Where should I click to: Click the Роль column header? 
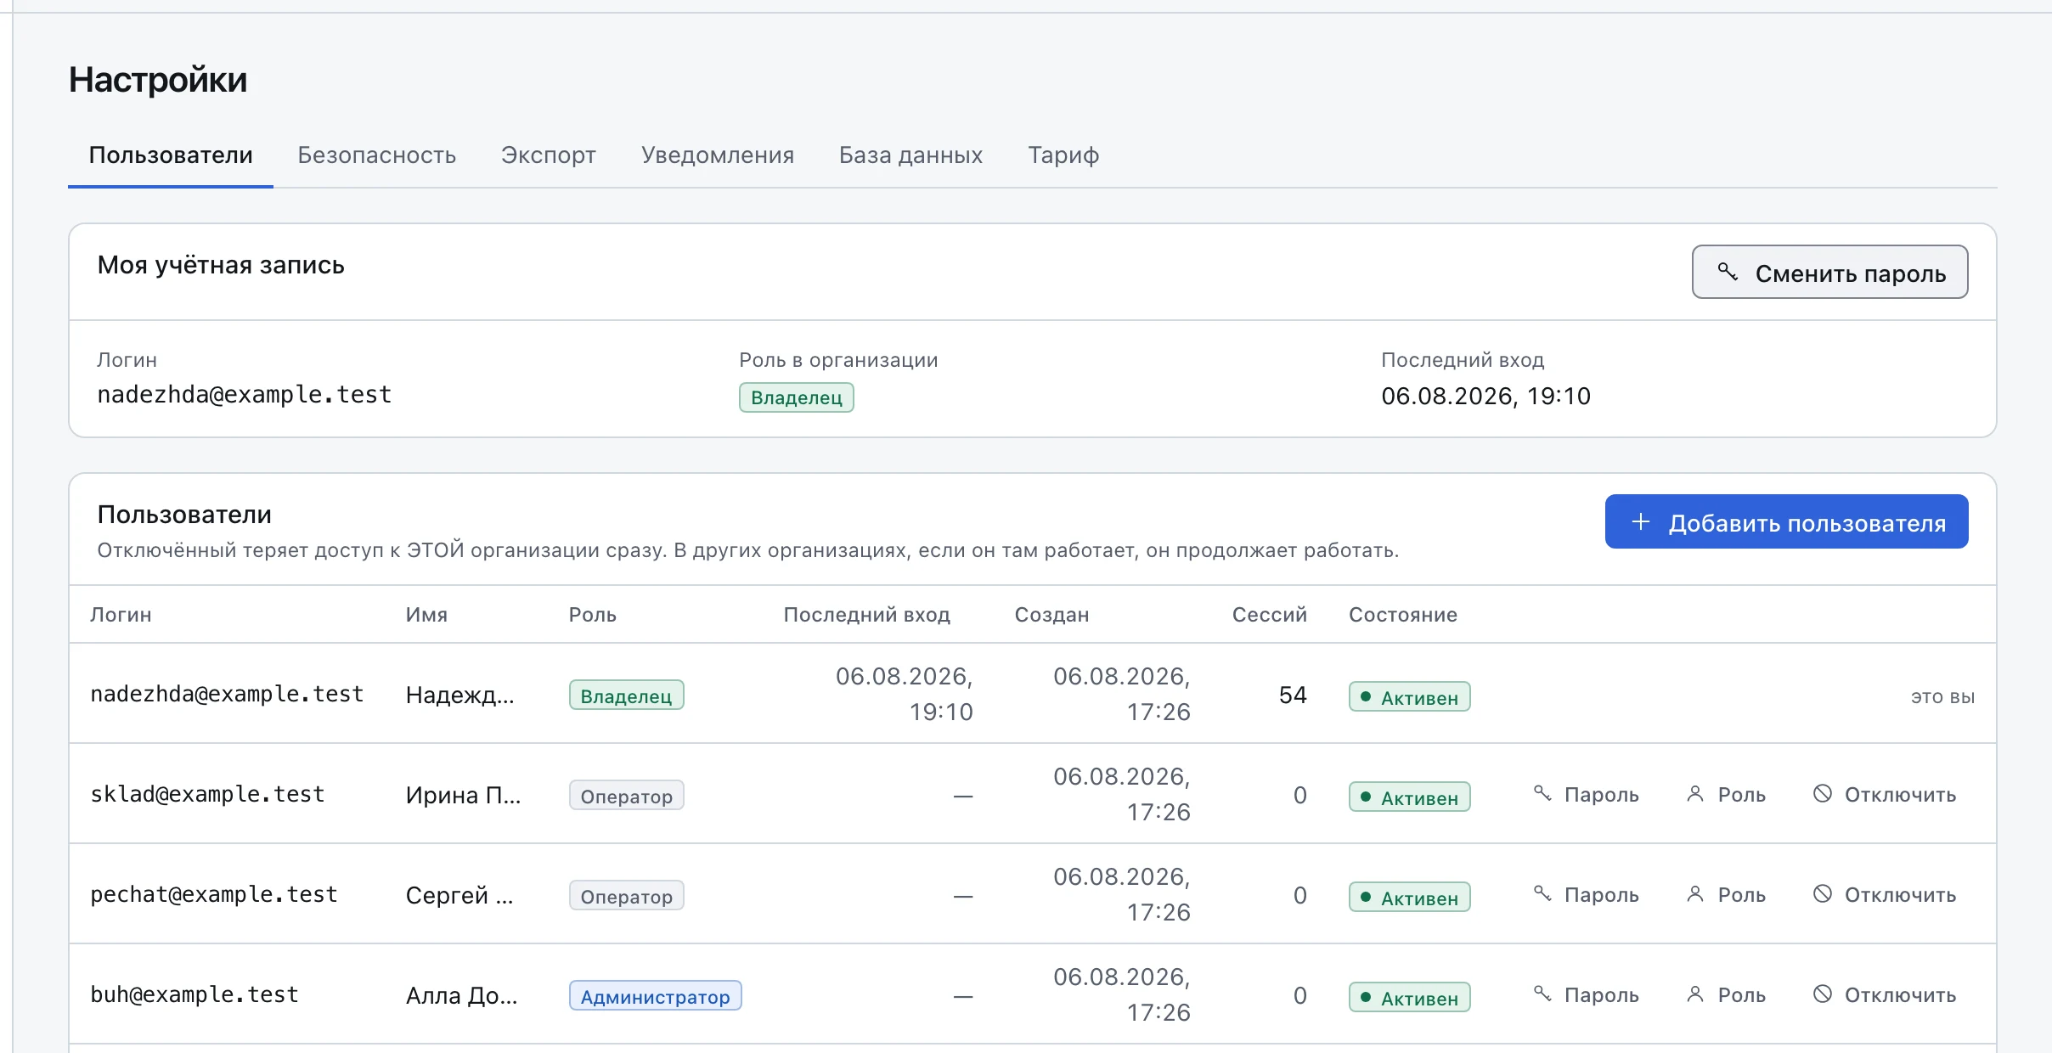tap(592, 614)
